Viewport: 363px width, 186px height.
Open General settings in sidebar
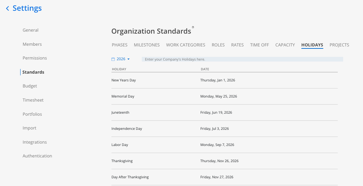click(x=31, y=30)
